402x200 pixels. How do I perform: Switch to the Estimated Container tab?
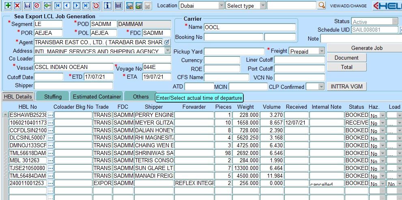point(97,97)
